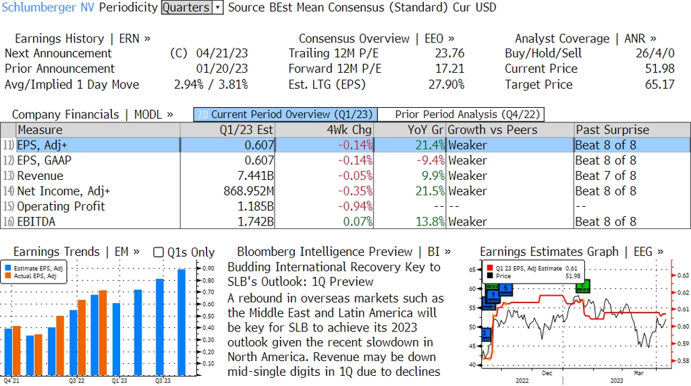Image resolution: width=691 pixels, height=386 pixels.
Task: Click the blue marker labeled 5
Action: (x=505, y=289)
